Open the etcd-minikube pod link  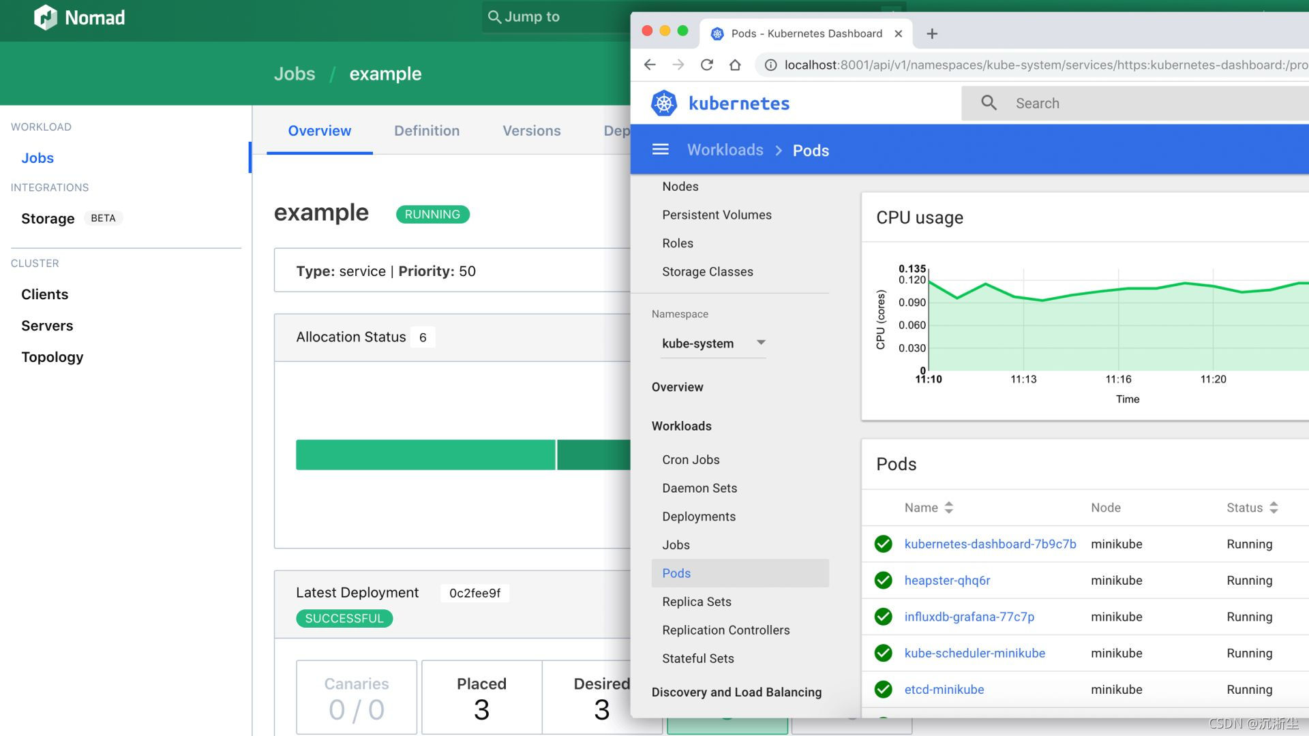(x=944, y=690)
